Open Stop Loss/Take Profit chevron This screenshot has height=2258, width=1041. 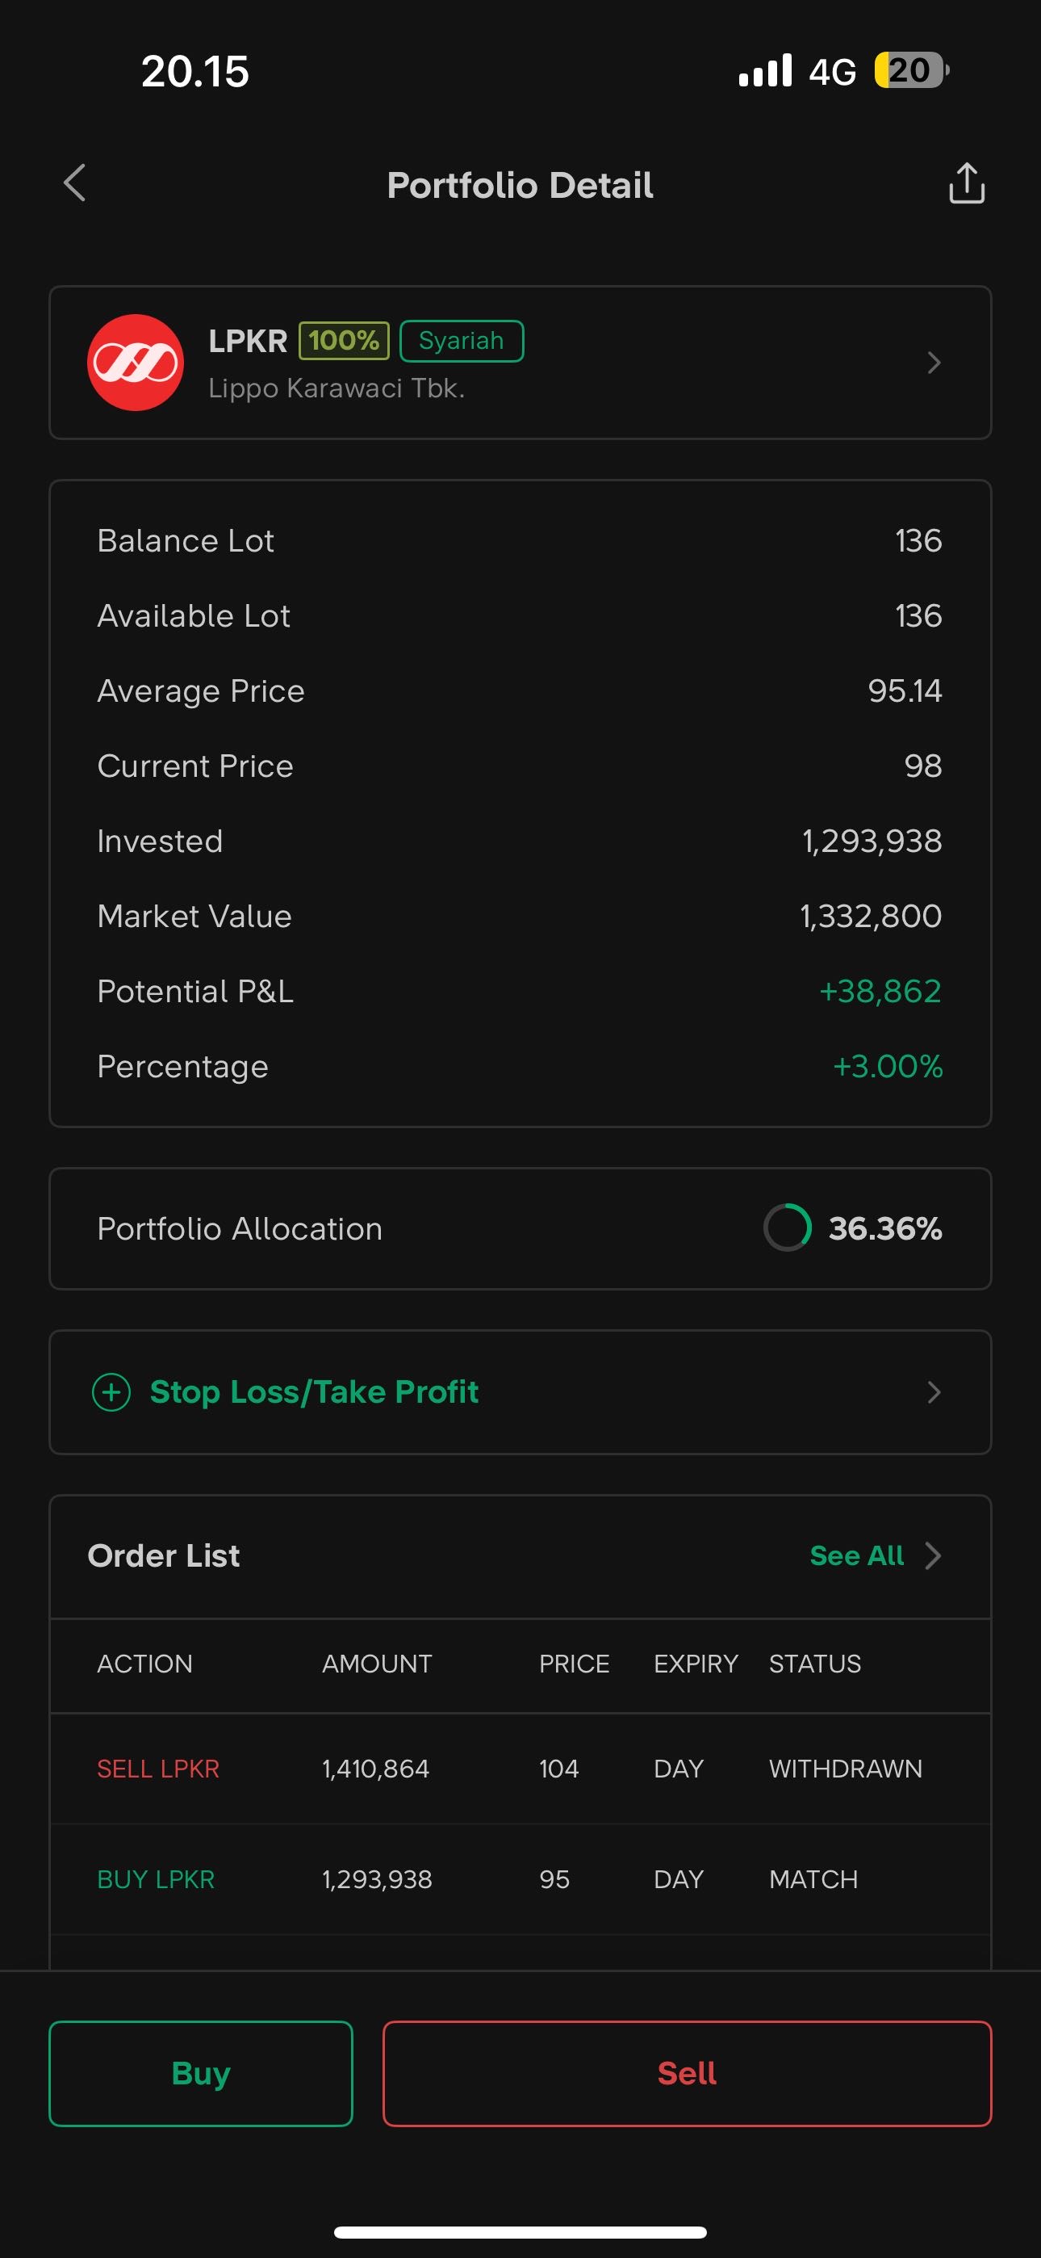pos(934,1392)
